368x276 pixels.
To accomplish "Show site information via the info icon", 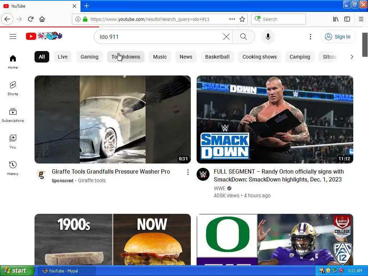I will [x=78, y=19].
